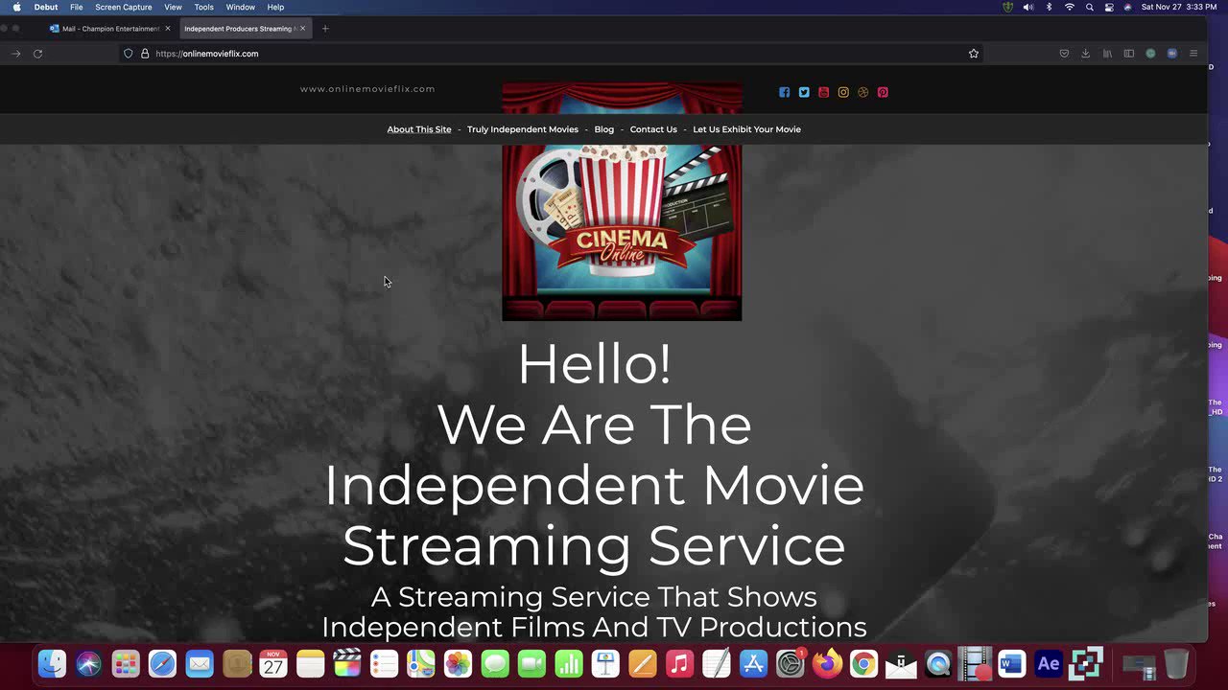Open After Effects from the Dock
The image size is (1228, 690).
pos(1049,663)
